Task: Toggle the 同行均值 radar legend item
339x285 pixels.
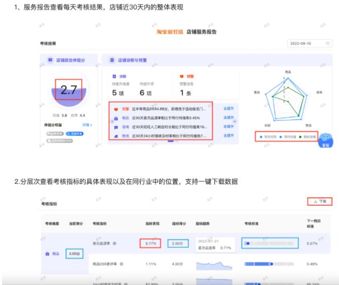Action: tap(288, 137)
